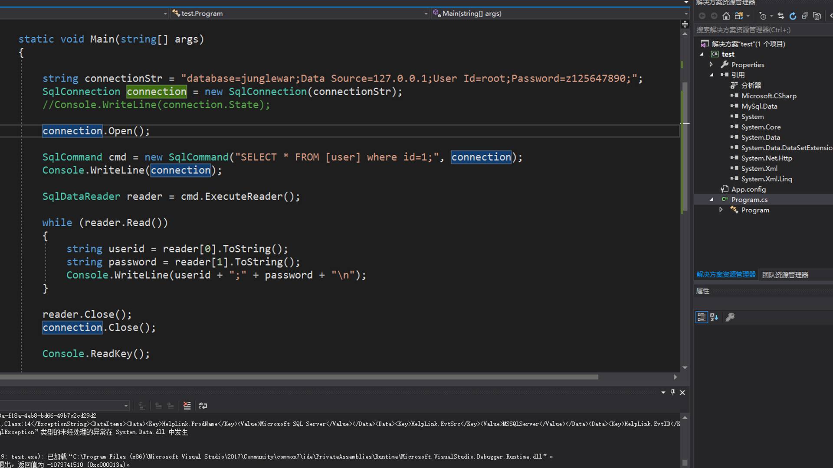
Task: Clear all output text
Action: (187, 406)
